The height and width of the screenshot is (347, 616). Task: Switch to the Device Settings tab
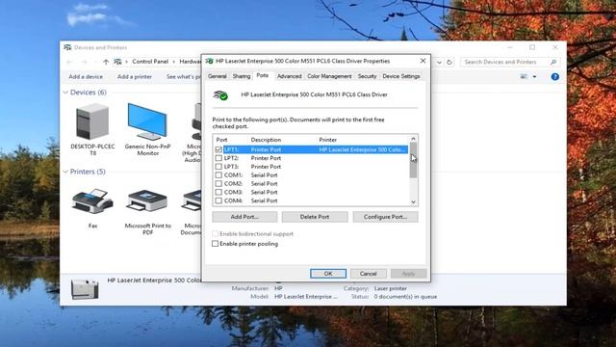401,76
